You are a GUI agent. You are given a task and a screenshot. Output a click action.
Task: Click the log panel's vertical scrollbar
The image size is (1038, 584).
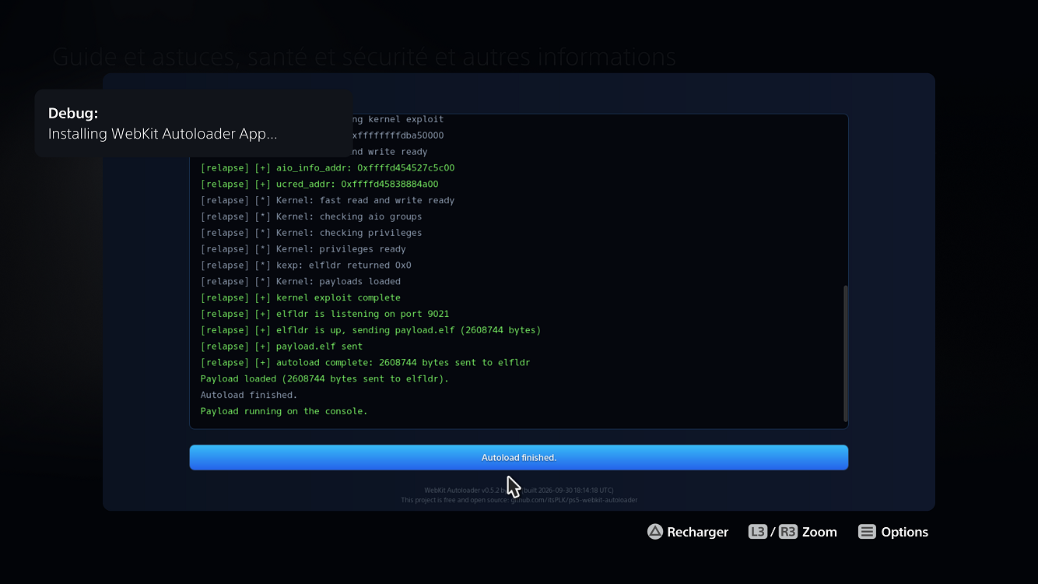tap(845, 353)
